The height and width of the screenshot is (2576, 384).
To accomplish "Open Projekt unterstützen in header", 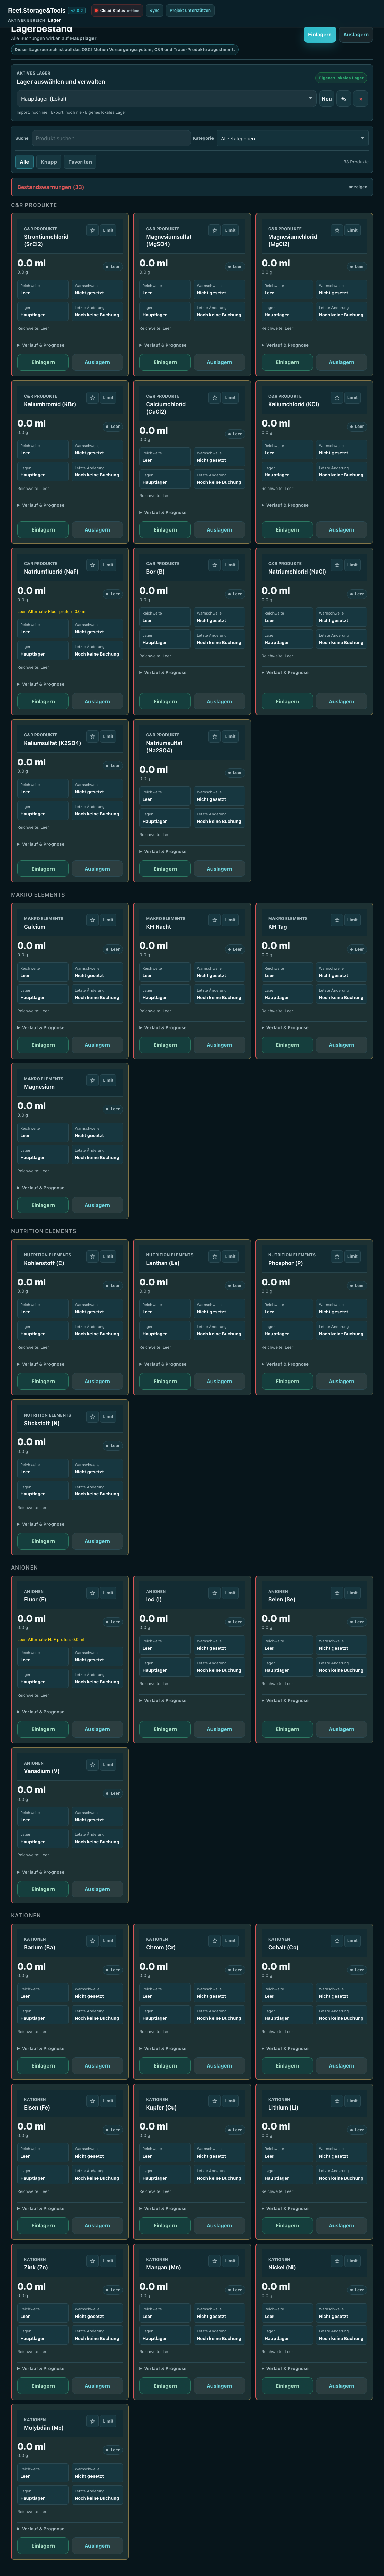I will point(190,10).
